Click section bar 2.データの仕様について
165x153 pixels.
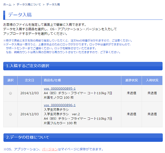pos(83,137)
